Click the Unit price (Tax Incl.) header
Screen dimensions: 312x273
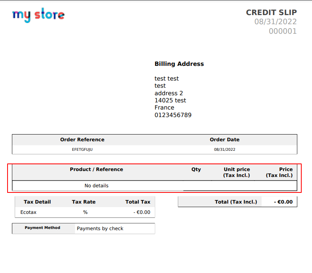tap(237, 172)
